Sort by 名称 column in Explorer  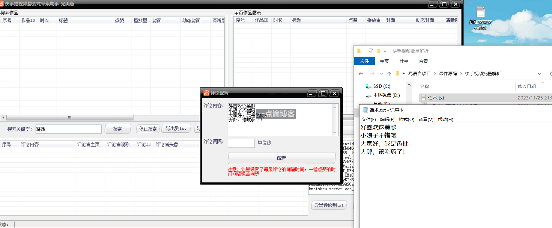click(425, 86)
